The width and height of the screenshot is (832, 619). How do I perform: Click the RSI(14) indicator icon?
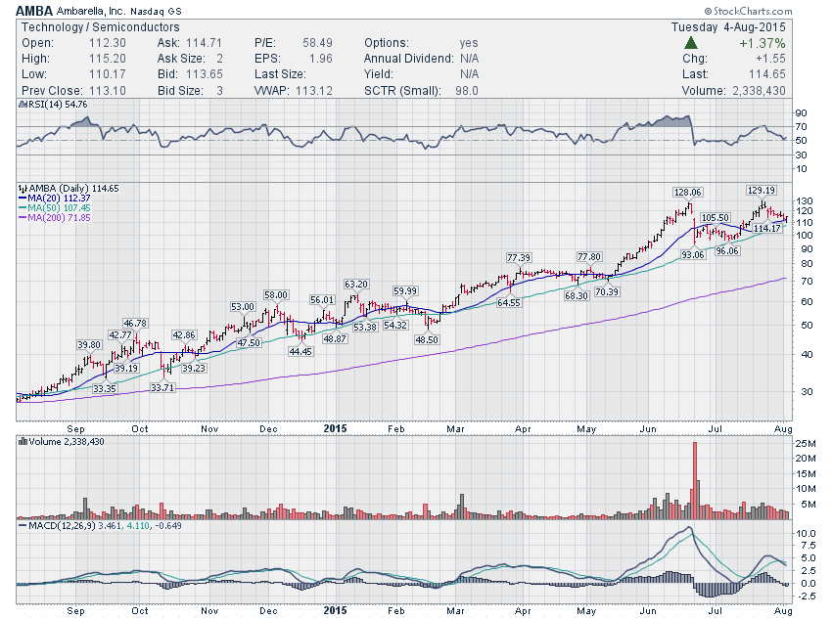tap(23, 105)
